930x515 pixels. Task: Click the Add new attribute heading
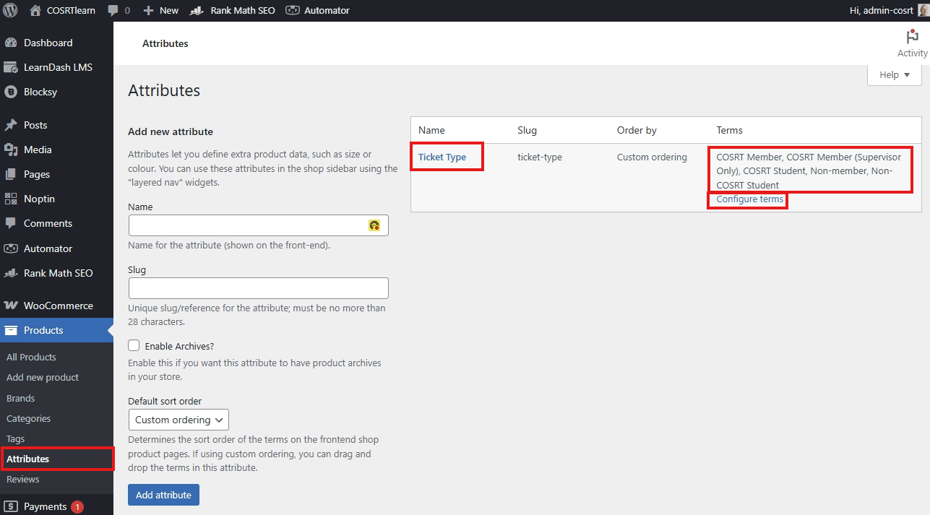tap(171, 131)
